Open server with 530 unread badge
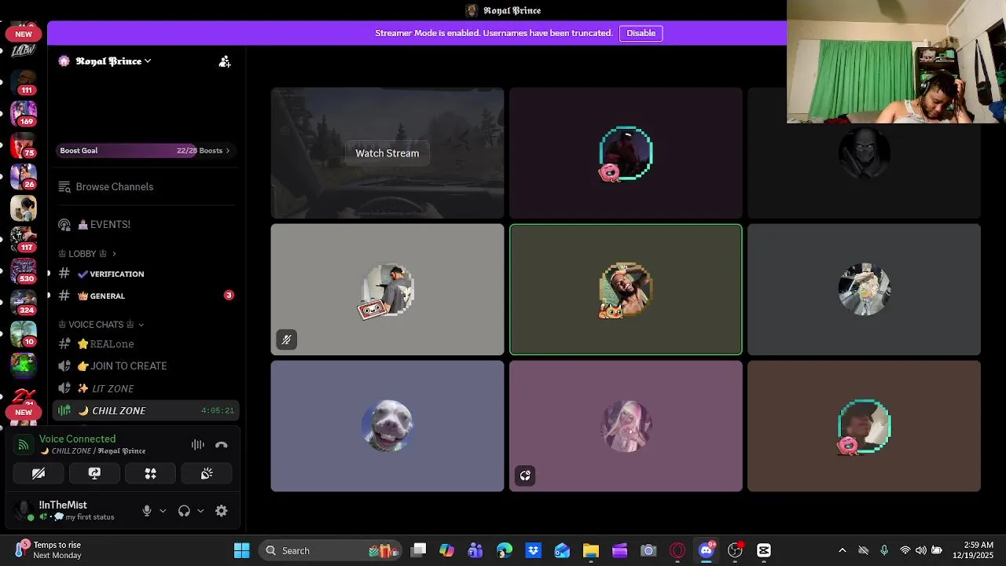The width and height of the screenshot is (1006, 566). point(24,271)
